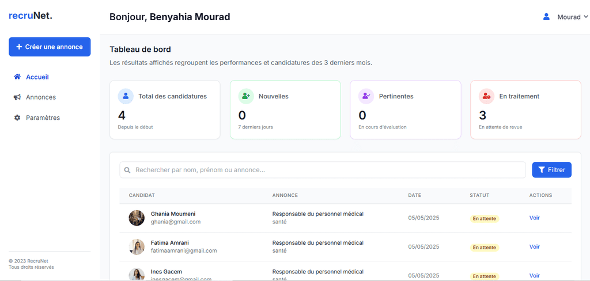Click the Annonces megaphone icon

click(x=17, y=97)
